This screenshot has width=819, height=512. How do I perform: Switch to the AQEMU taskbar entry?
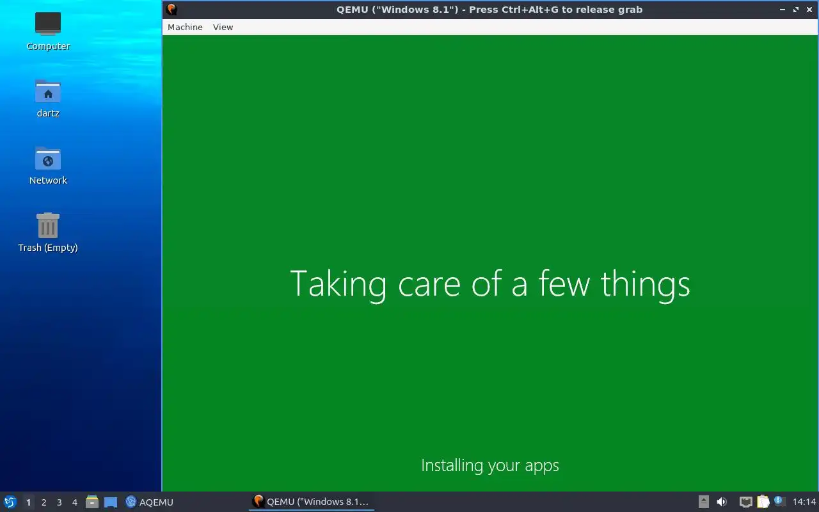click(150, 502)
